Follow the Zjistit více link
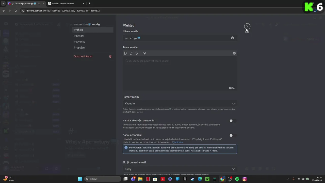Screen dimensions: 325x183 point(177,142)
